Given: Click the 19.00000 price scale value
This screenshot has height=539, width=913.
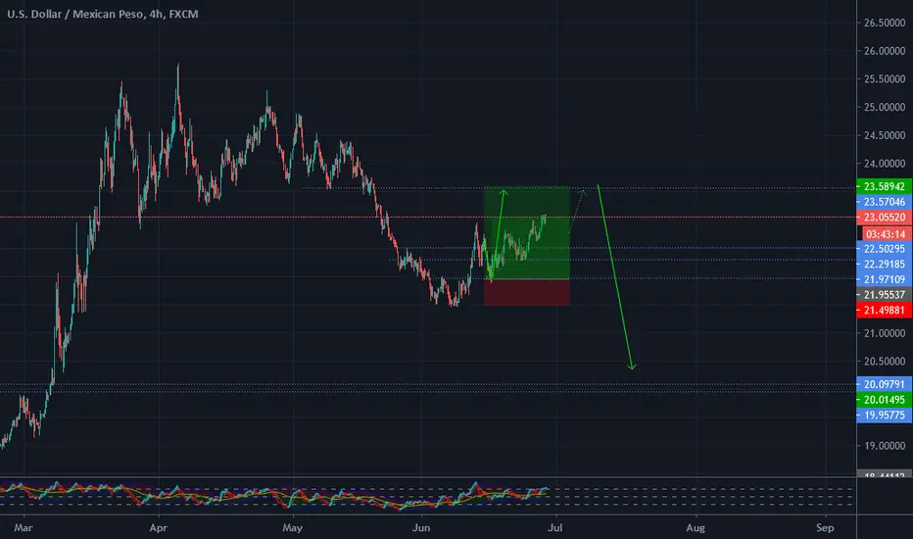Looking at the screenshot, I should pyautogui.click(x=885, y=446).
